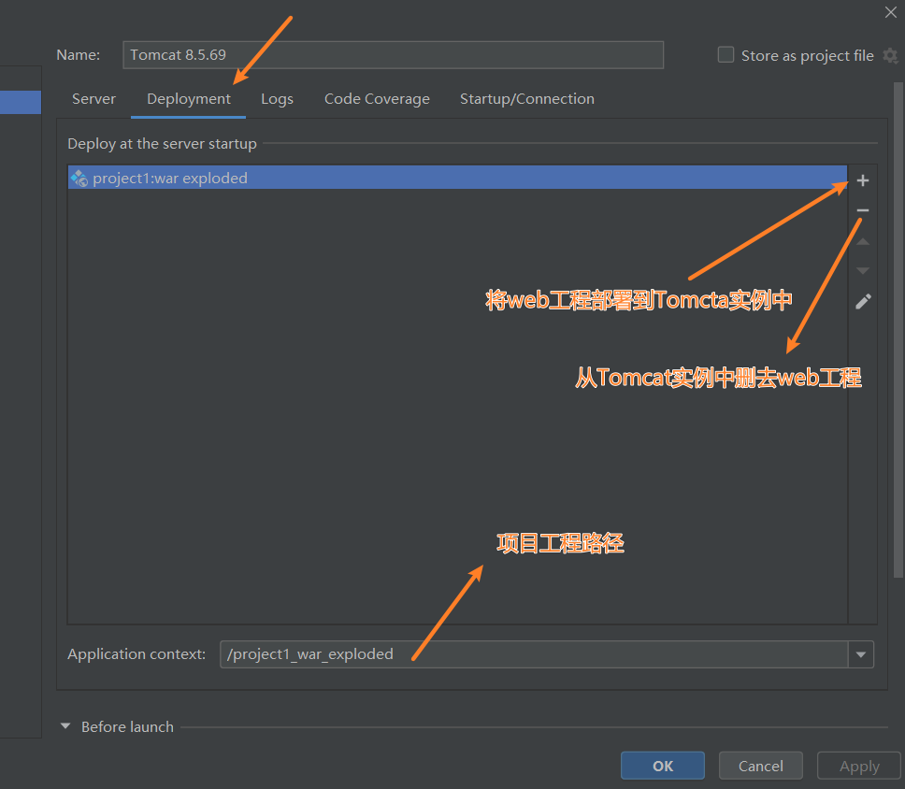Collapse the Before launch section
This screenshot has width=905, height=789.
pos(65,726)
